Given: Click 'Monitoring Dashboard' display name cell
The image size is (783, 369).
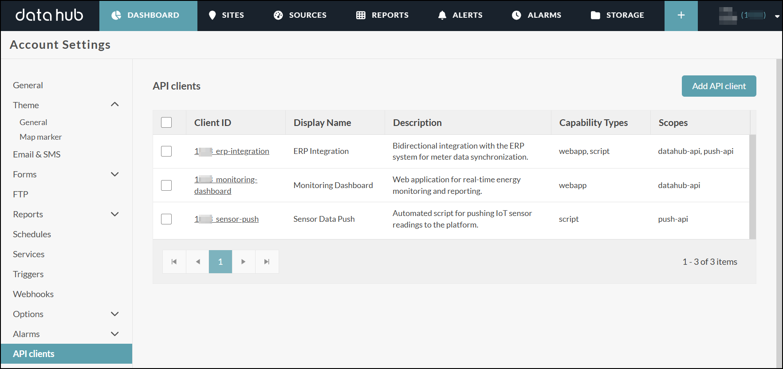Looking at the screenshot, I should click(x=333, y=185).
